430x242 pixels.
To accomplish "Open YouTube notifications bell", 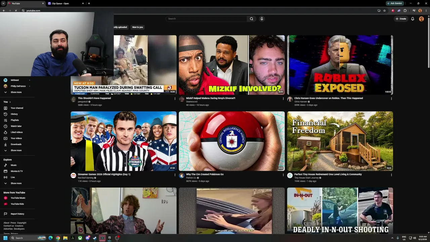I will (x=413, y=19).
